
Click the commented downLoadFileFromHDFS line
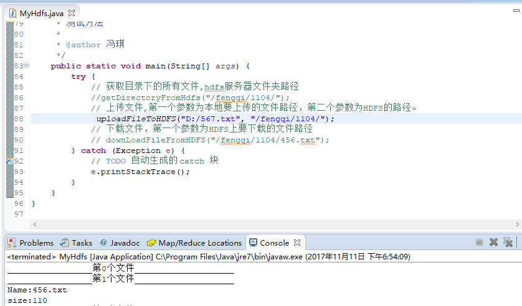click(x=211, y=140)
